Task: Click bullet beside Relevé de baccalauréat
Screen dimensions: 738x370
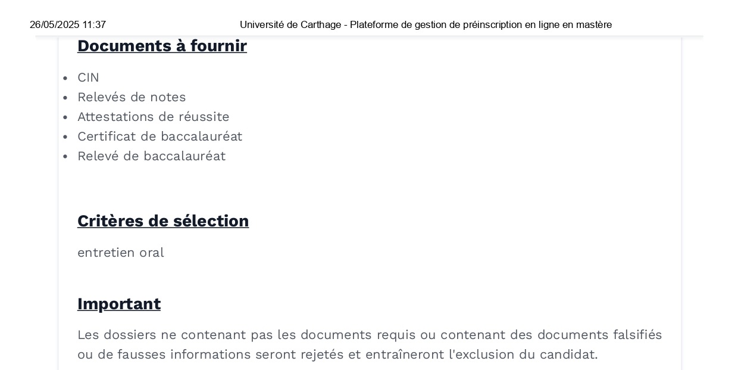Action: point(65,157)
